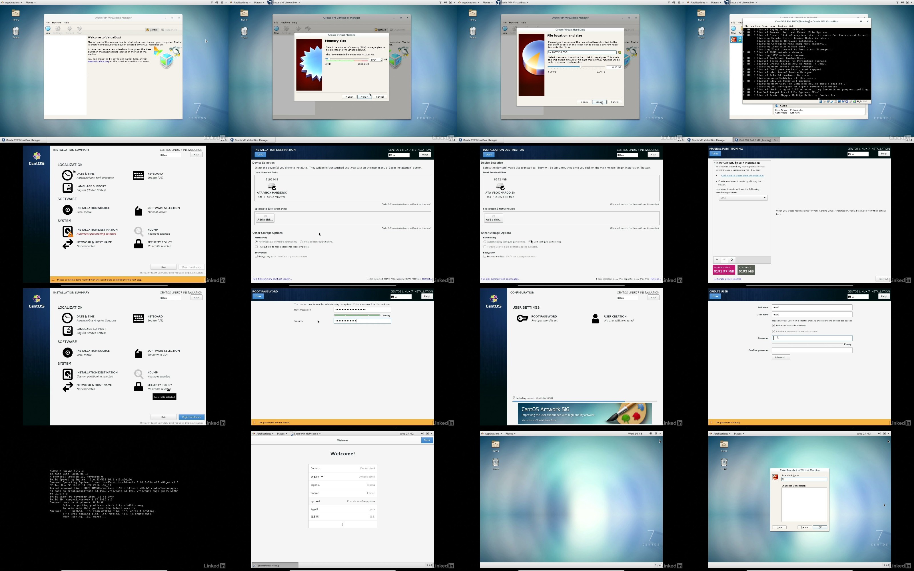Click the volume icon in the gnome-initial-setup top bar

pos(422,434)
